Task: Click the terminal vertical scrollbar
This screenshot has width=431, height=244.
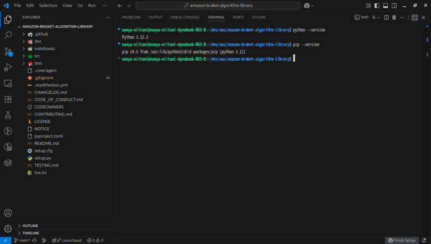Action: click(427, 54)
